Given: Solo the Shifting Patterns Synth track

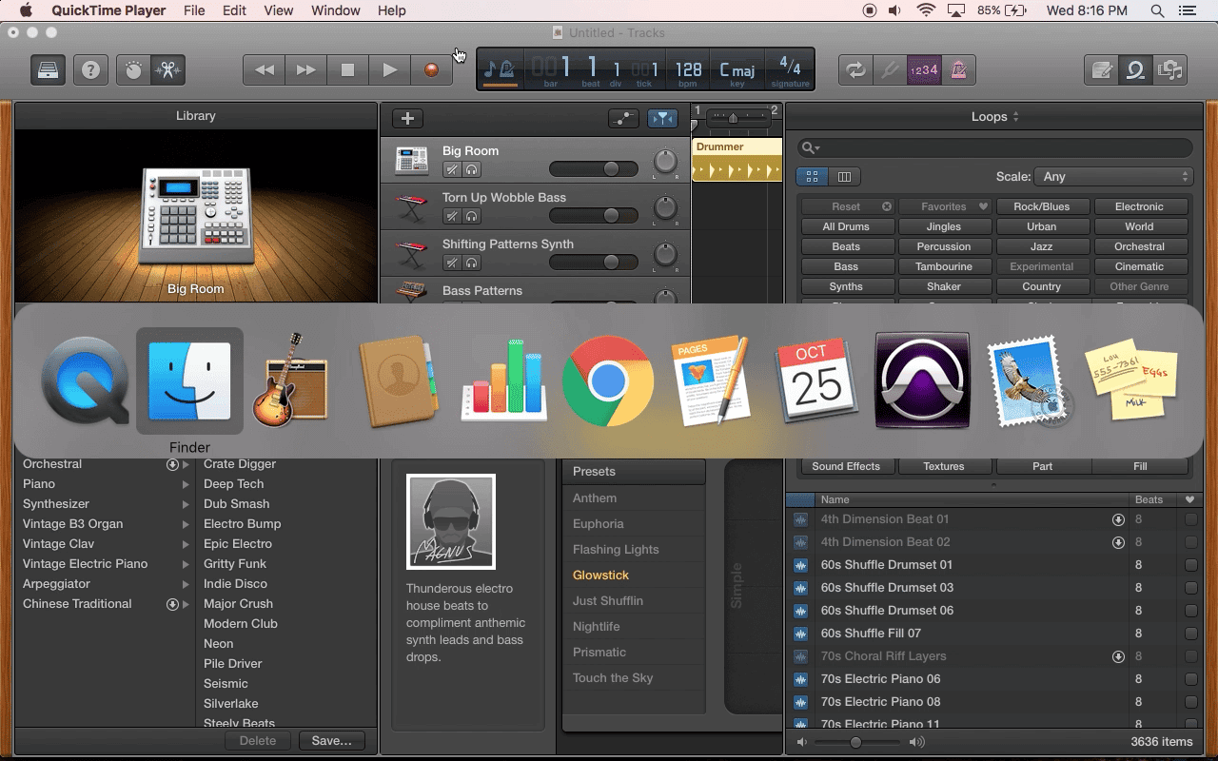Looking at the screenshot, I should 471,263.
